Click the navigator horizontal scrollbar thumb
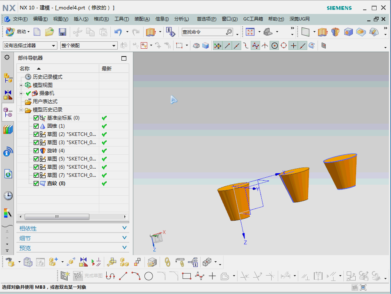This screenshot has height=294, width=391. tap(57, 217)
